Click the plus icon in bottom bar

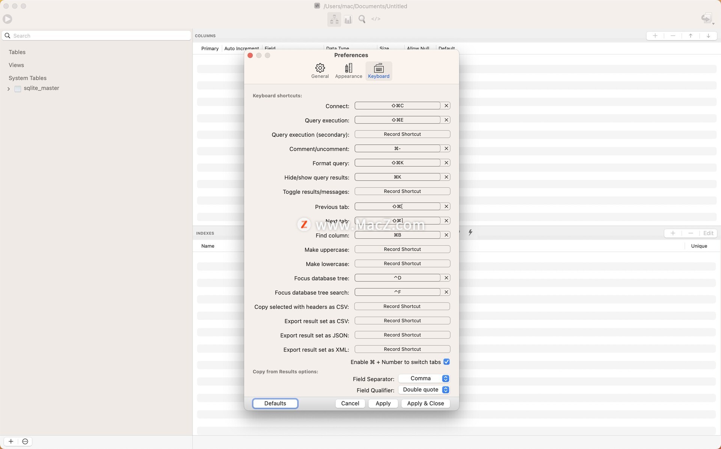coord(11,442)
